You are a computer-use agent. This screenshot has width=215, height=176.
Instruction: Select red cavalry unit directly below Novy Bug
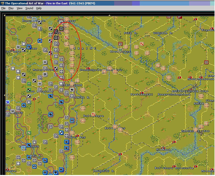(x=77, y=142)
